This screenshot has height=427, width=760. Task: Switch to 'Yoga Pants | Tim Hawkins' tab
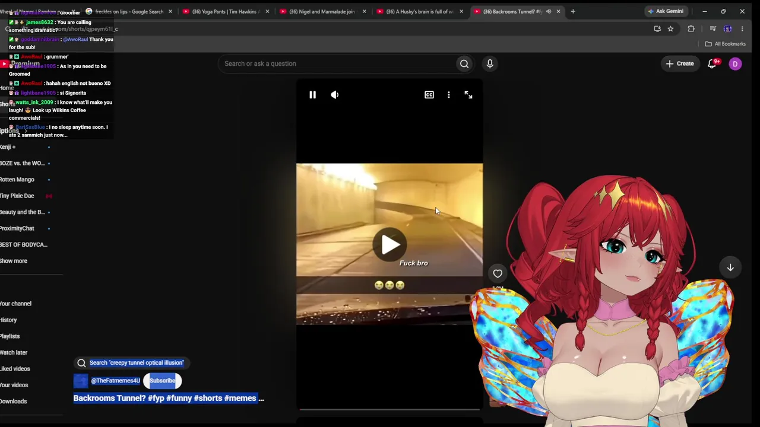pos(224,11)
